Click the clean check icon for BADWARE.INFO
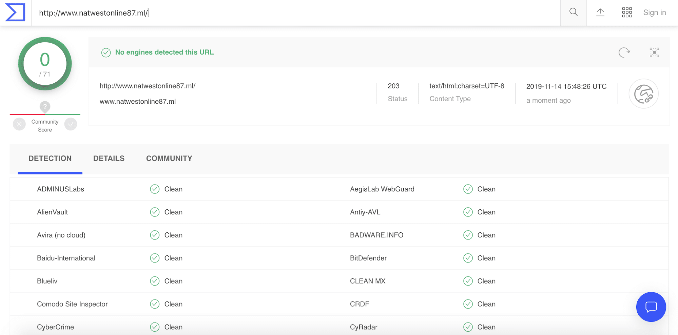Screen dimensions: 678x335 pyautogui.click(x=468, y=235)
